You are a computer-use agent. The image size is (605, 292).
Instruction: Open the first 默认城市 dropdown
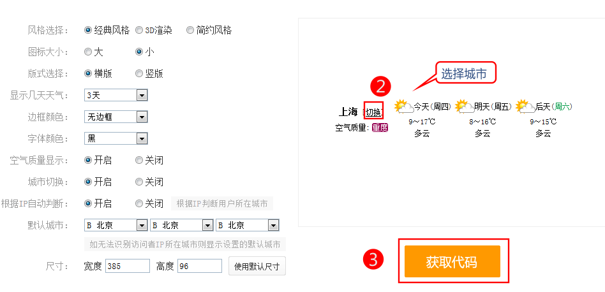116,225
